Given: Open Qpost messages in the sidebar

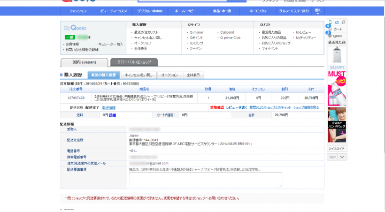Looking at the screenshot, I should click(x=337, y=36).
